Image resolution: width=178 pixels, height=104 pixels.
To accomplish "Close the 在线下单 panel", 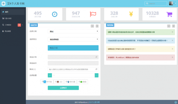I will [x=97, y=26].
